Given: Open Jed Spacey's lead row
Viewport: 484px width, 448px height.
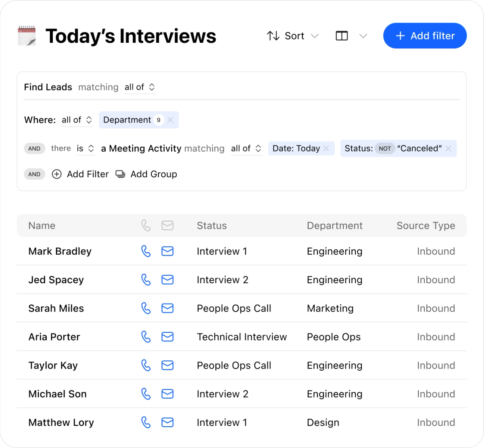Looking at the screenshot, I should [242, 280].
